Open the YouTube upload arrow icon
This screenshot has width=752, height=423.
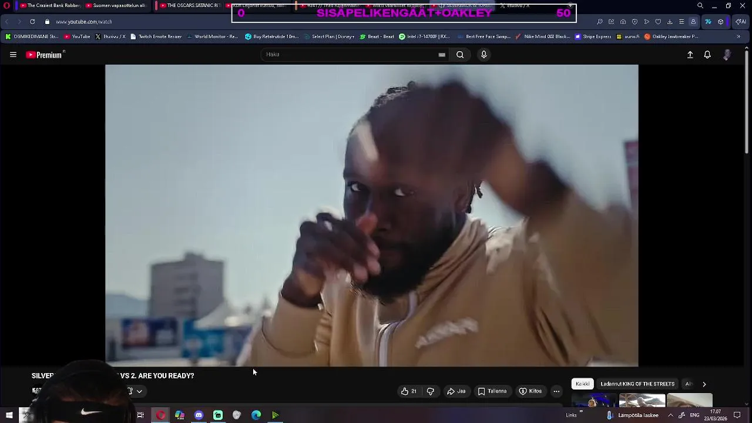click(x=690, y=55)
